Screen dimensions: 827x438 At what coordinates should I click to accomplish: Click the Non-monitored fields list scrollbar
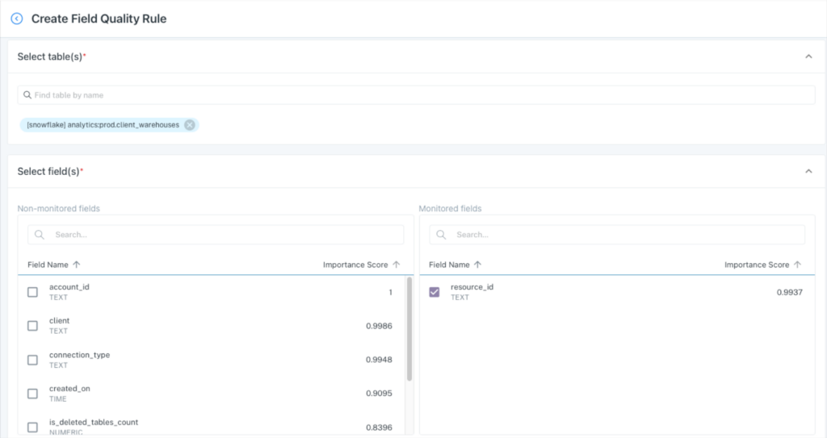[x=409, y=329]
